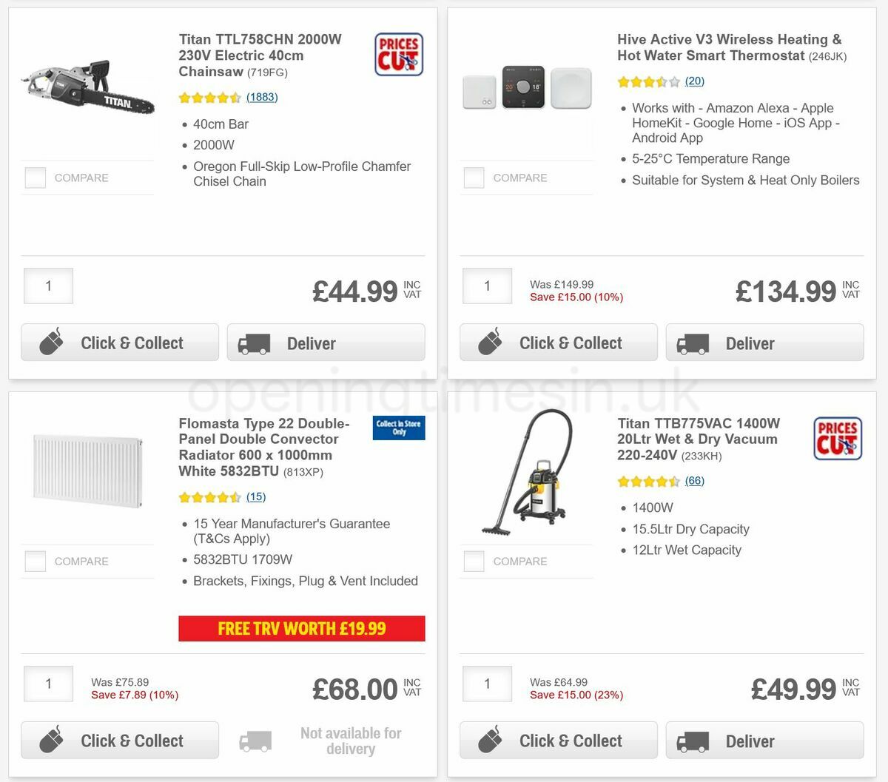Click the Prices Cut badge on Titan vacuum
This screenshot has width=888, height=782.
point(838,438)
